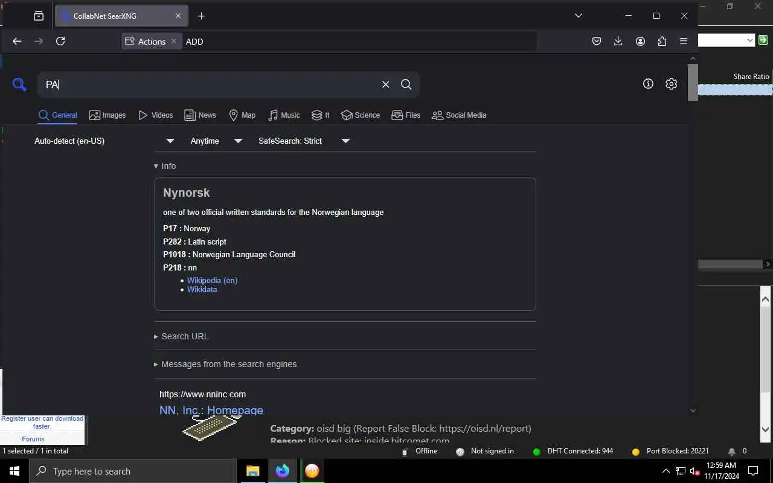Image resolution: width=773 pixels, height=483 pixels.
Task: Open the Firefox account icon
Action: coord(640,41)
